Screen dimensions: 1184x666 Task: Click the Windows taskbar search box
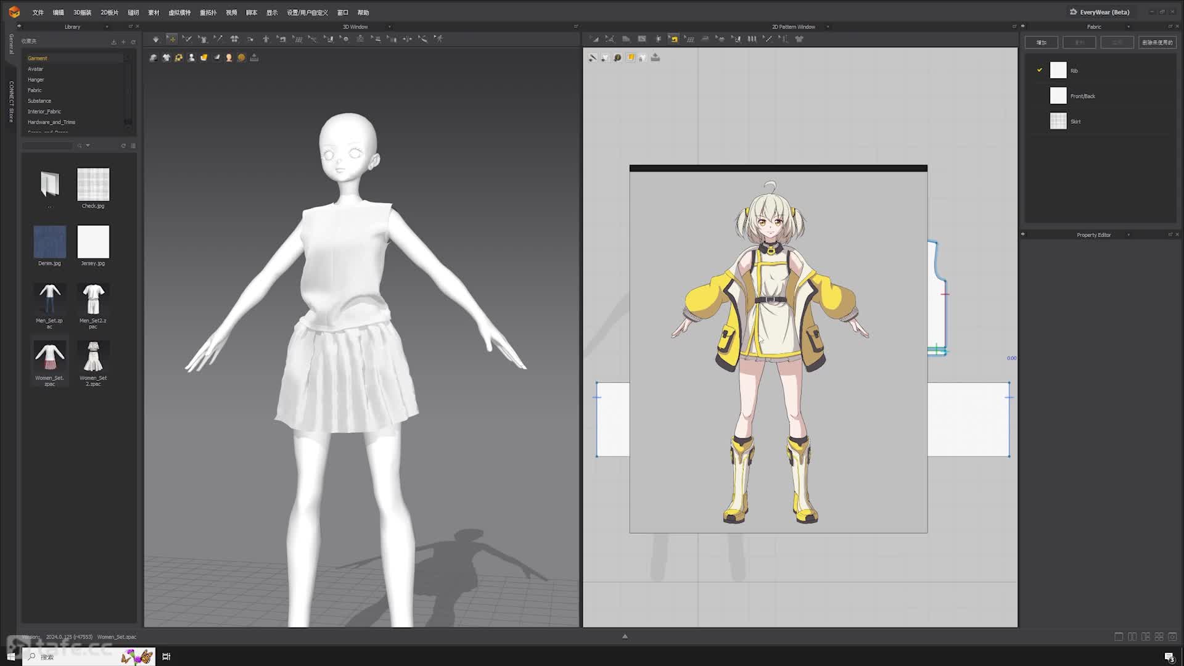(89, 657)
